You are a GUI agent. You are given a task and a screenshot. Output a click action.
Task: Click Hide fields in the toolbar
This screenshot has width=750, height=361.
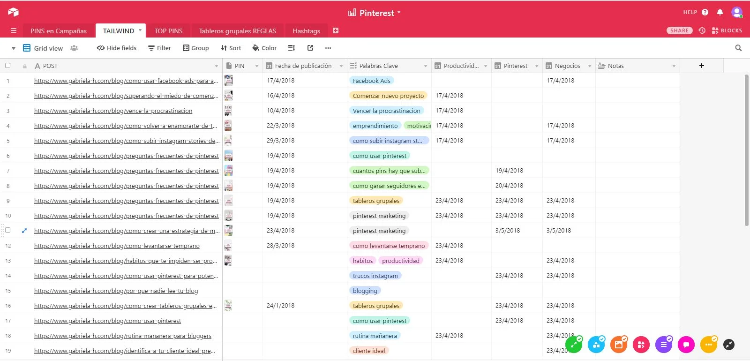pos(117,48)
